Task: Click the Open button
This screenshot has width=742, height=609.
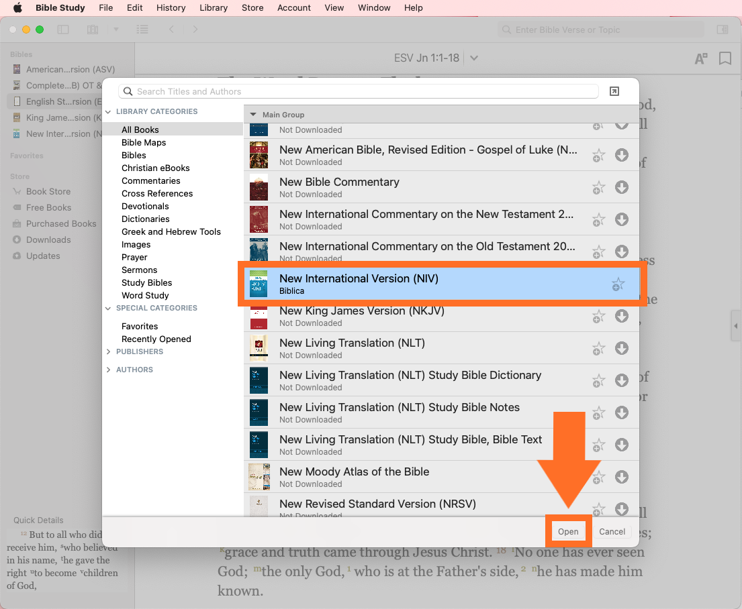Action: click(568, 531)
